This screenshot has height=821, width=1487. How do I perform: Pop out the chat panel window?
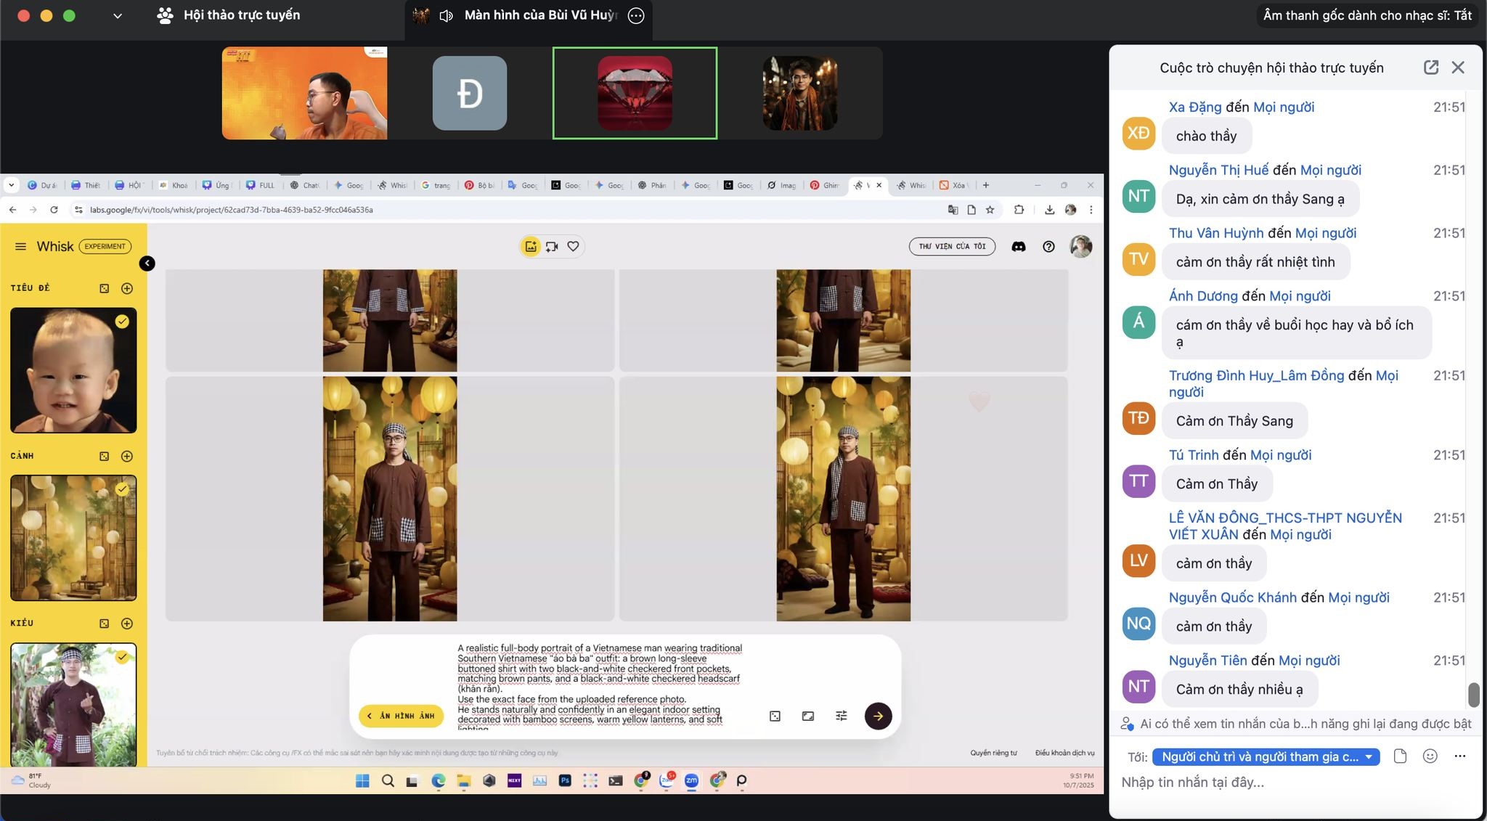(x=1430, y=68)
